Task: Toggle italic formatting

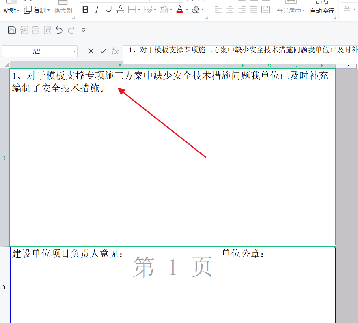Action: point(97,10)
